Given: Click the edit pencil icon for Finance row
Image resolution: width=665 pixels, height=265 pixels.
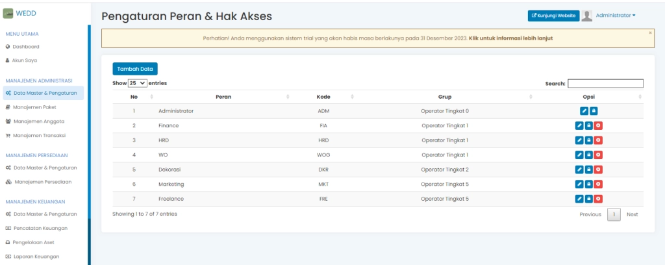Looking at the screenshot, I should click(579, 125).
